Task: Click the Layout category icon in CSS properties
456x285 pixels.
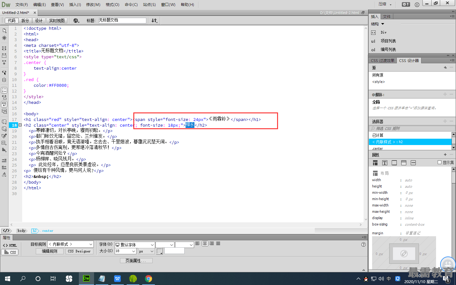Action: tap(375, 163)
